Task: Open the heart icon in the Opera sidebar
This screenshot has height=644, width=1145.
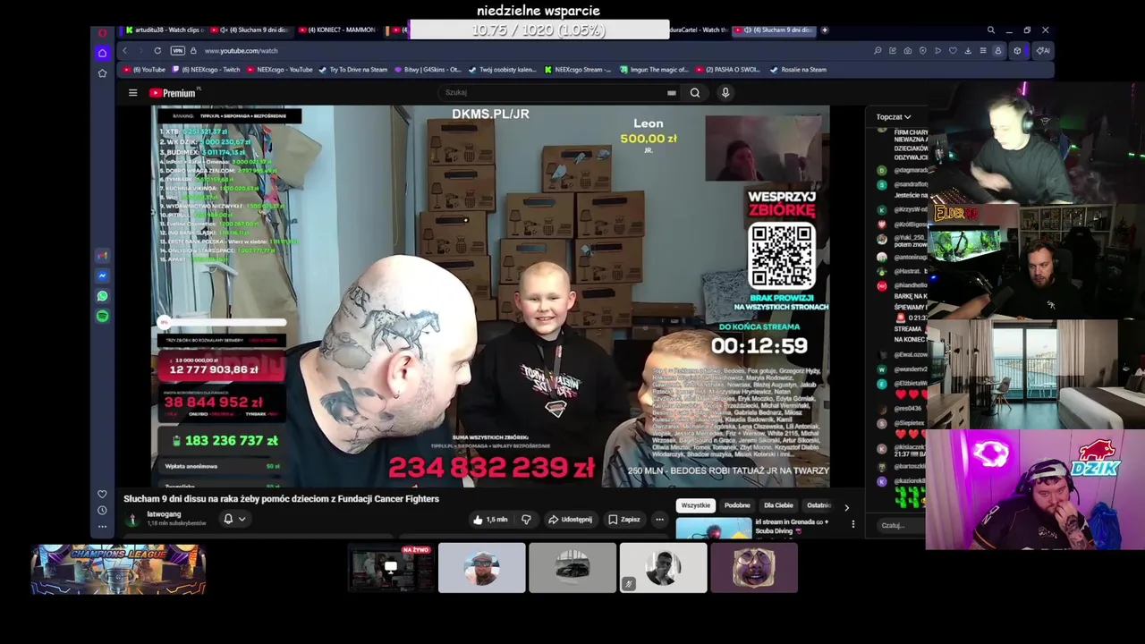Action: (102, 495)
